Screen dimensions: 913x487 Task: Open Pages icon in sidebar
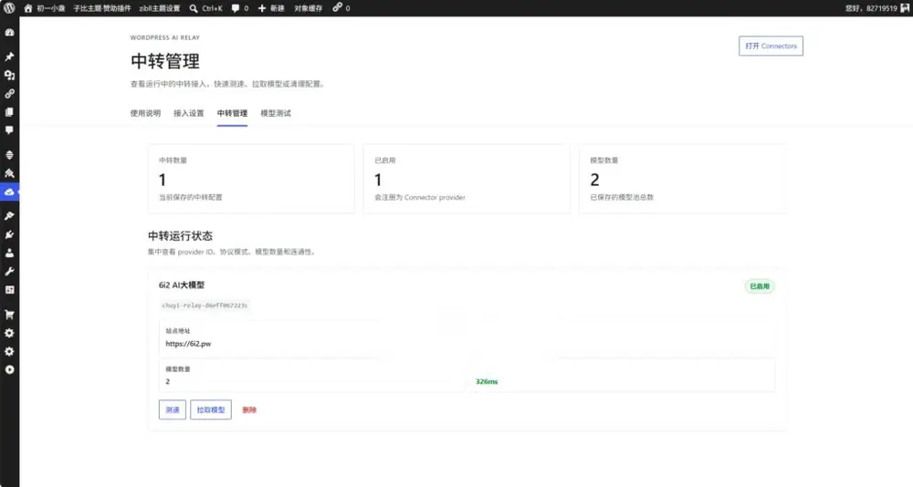coord(9,111)
